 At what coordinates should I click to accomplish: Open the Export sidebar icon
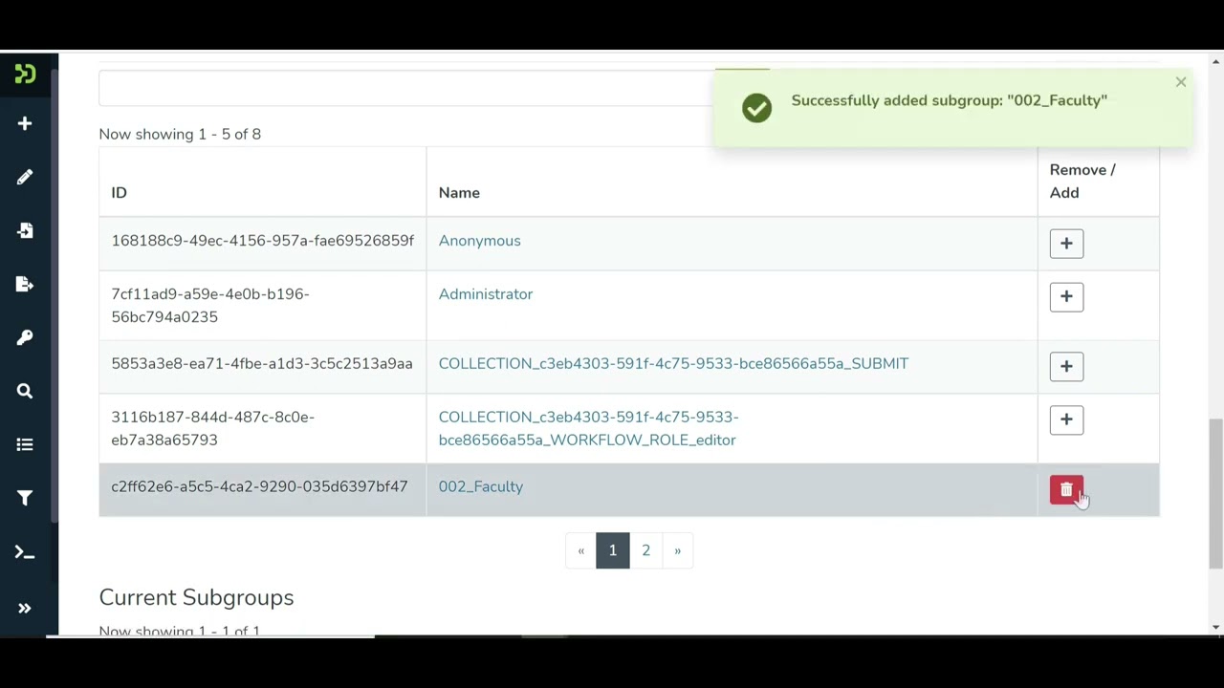(25, 284)
